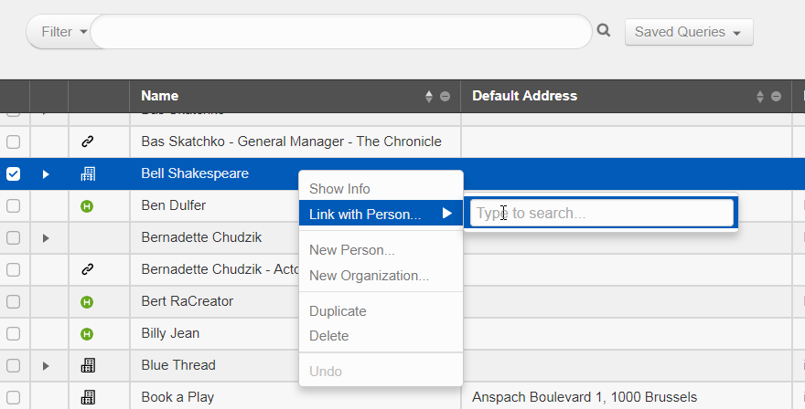Click green H icon next to Ben Dulfer
Image resolution: width=805 pixels, height=409 pixels.
pos(88,205)
